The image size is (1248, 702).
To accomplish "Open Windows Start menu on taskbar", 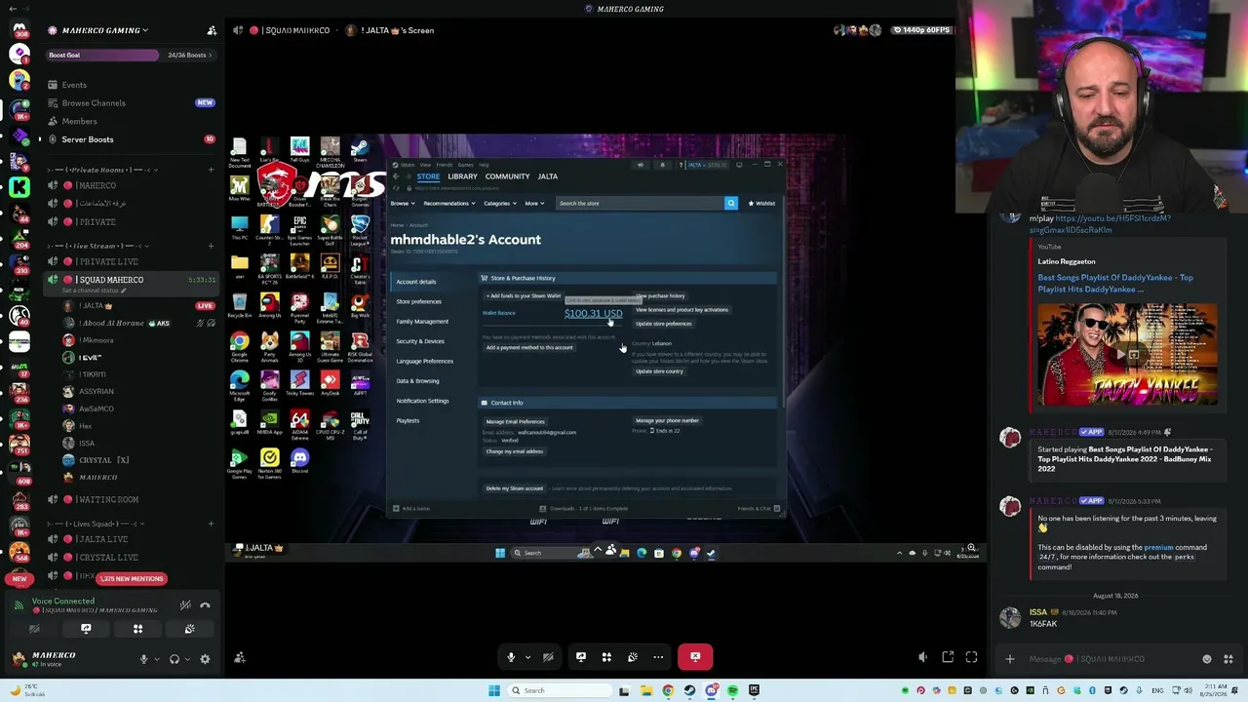I will (494, 690).
